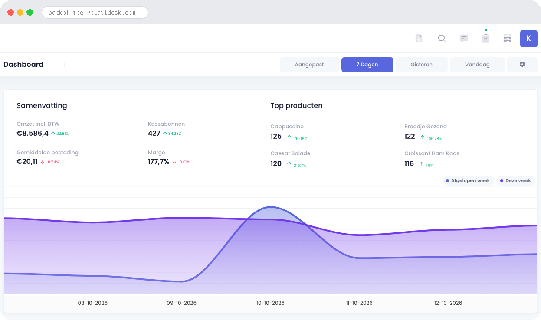The width and height of the screenshot is (541, 320).
Task: Click the server stack icon
Action: click(507, 39)
